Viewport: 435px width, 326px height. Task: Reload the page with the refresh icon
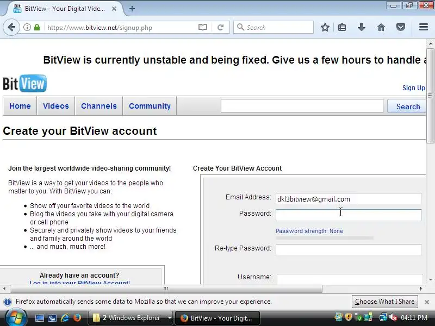pyautogui.click(x=221, y=27)
